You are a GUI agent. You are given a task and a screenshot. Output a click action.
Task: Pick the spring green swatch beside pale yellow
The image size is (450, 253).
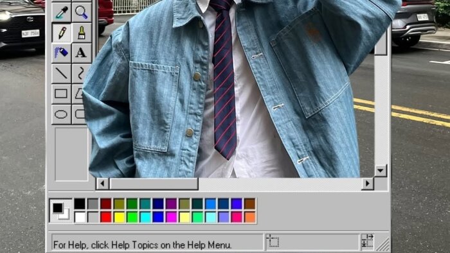[197, 217]
